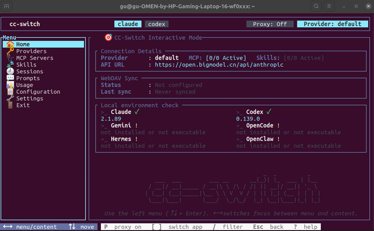This screenshot has width=374, height=231.
Task: Click the 'Never synced' last sync value
Action: point(175,92)
